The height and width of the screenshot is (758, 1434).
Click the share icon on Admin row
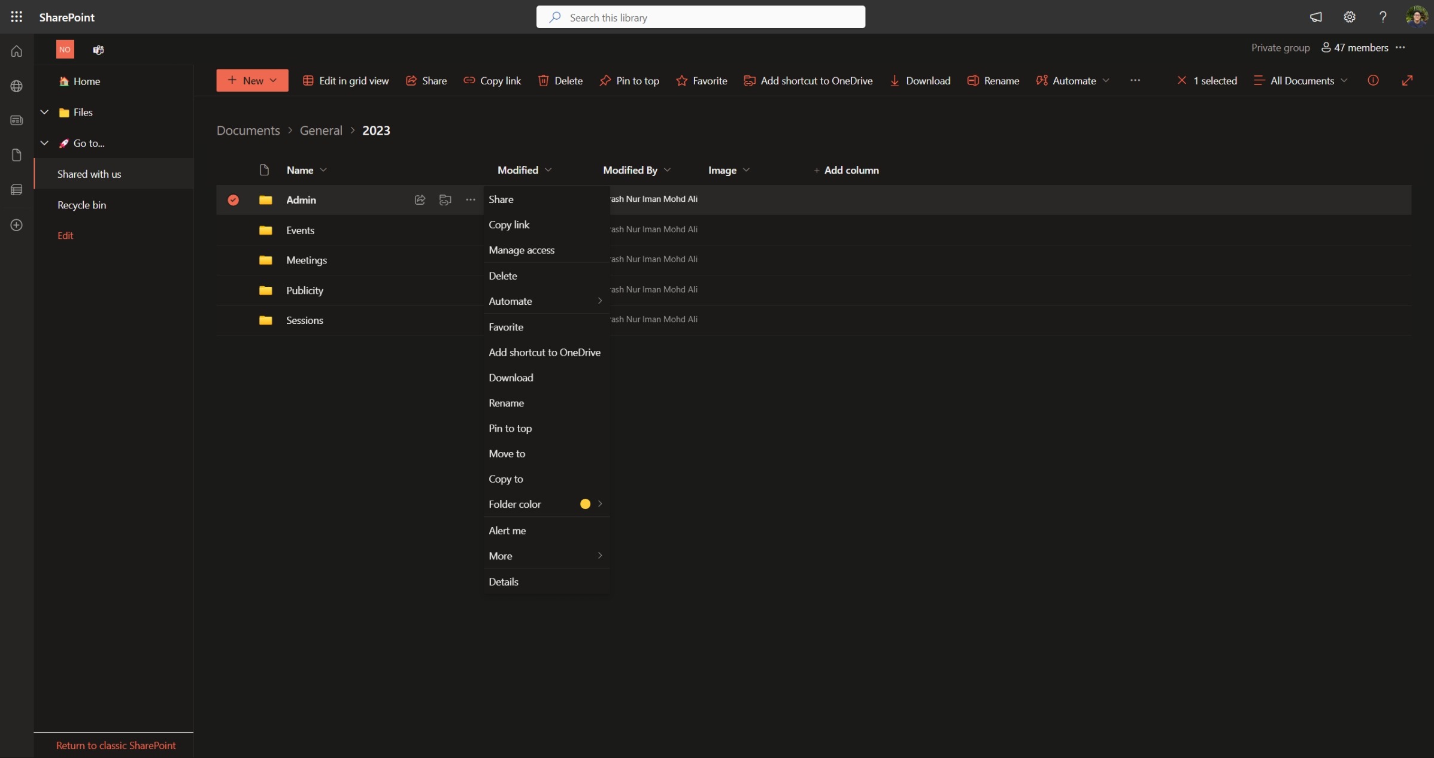point(420,199)
